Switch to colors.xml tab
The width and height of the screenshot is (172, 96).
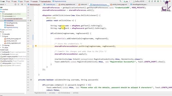point(84,5)
